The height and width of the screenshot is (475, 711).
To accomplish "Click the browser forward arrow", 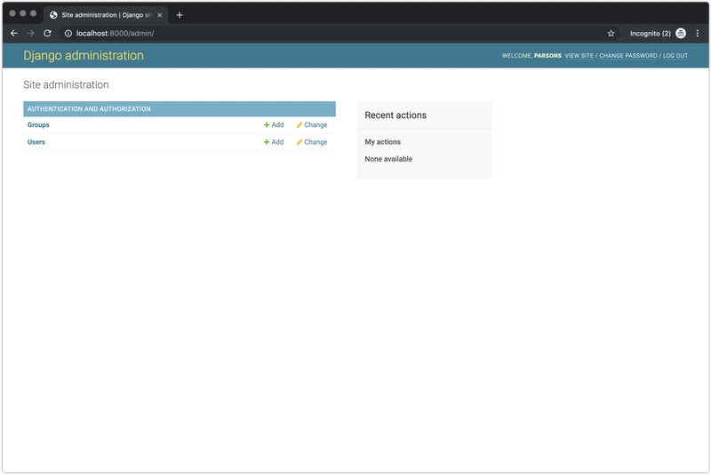I will pos(30,33).
